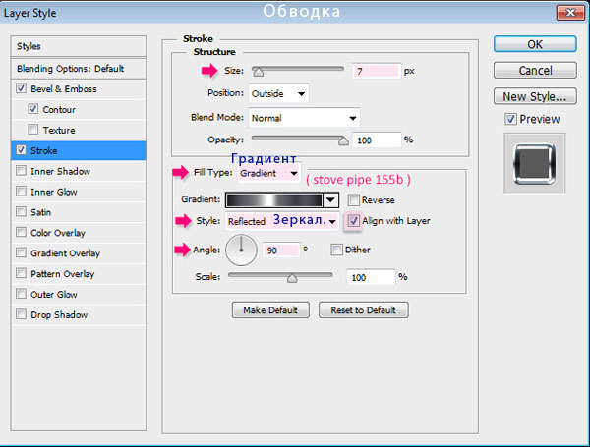
Task: Open the New Style dialog
Action: click(535, 96)
